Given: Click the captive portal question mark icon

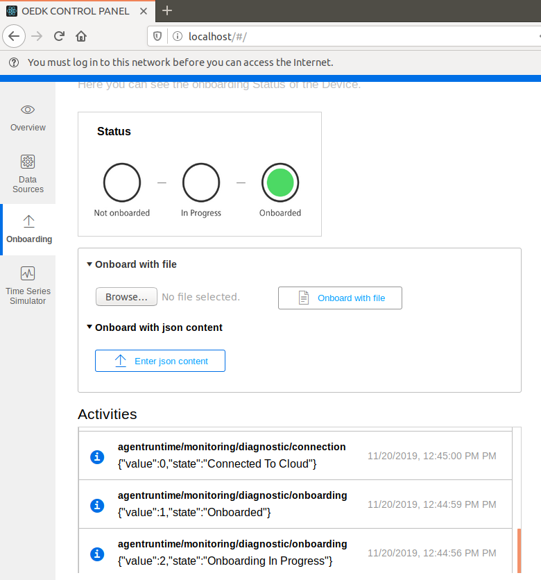Looking at the screenshot, I should point(14,62).
